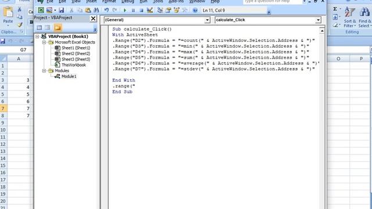Toggle Design Mode icon in VBA toolbar
Screen dimensions: 372x209
[149, 10]
